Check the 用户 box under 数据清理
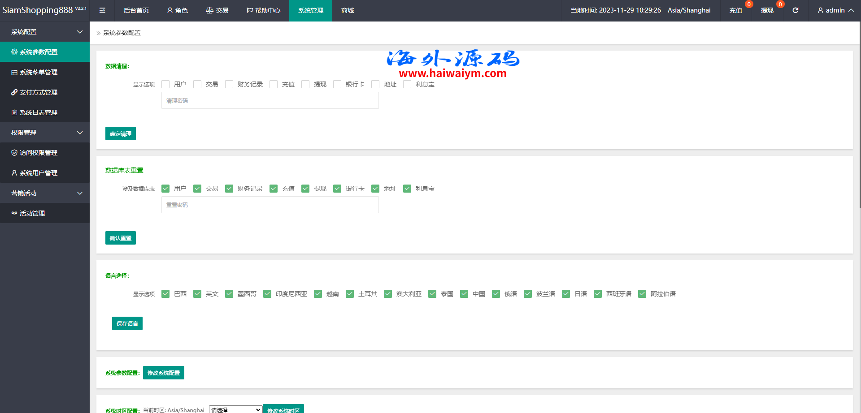This screenshot has width=861, height=413. tap(165, 84)
